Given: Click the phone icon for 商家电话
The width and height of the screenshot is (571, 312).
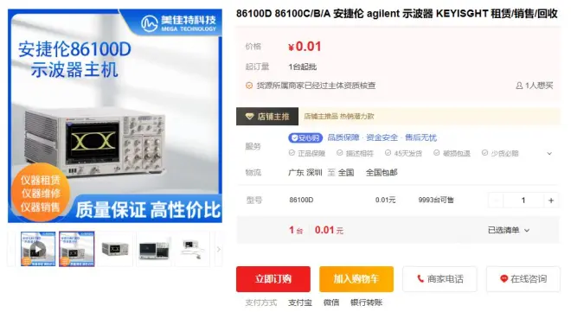Looking at the screenshot, I should click(x=420, y=279).
